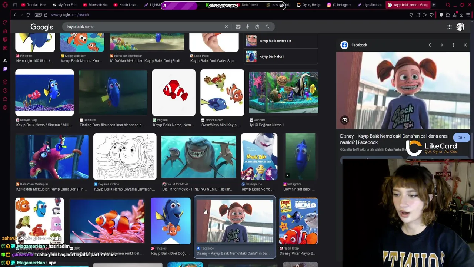Open the Google apps grid

tap(449, 27)
